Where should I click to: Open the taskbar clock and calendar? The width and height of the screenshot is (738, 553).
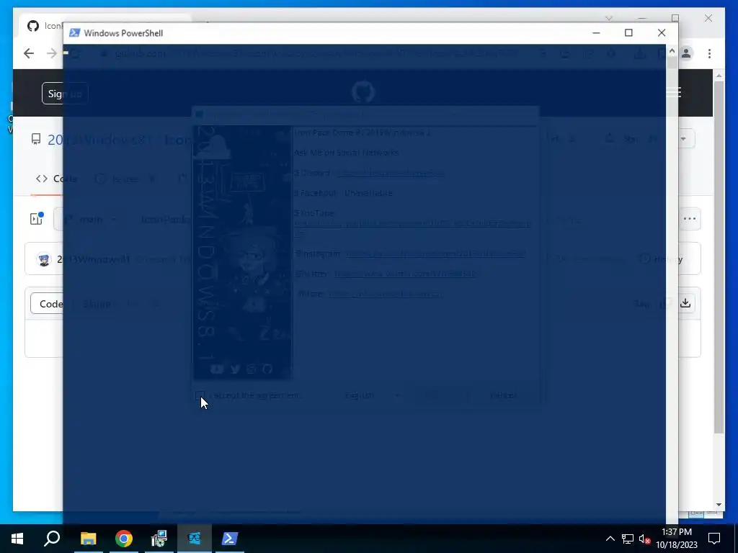click(677, 539)
